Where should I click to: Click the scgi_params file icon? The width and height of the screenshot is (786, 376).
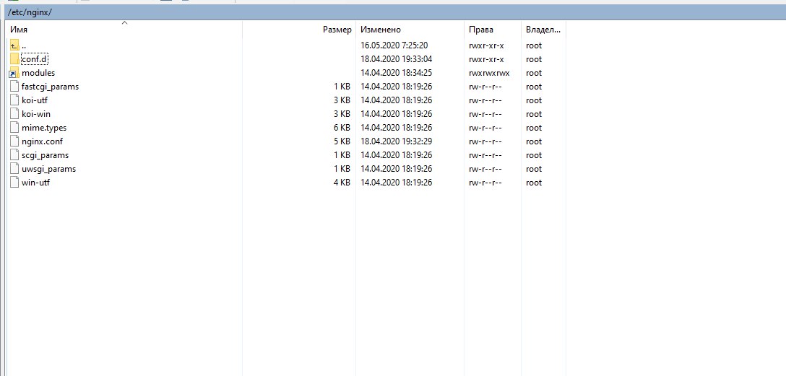click(x=14, y=154)
